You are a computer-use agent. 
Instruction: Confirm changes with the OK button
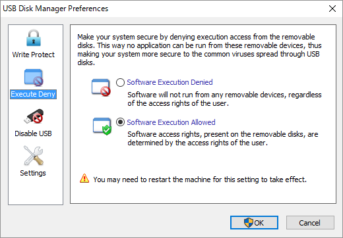point(254,223)
